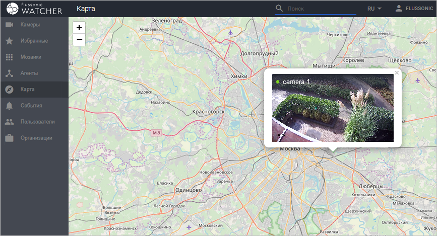The image size is (437, 236).
Task: Close the camera 1 map popup
Action: click(x=397, y=73)
